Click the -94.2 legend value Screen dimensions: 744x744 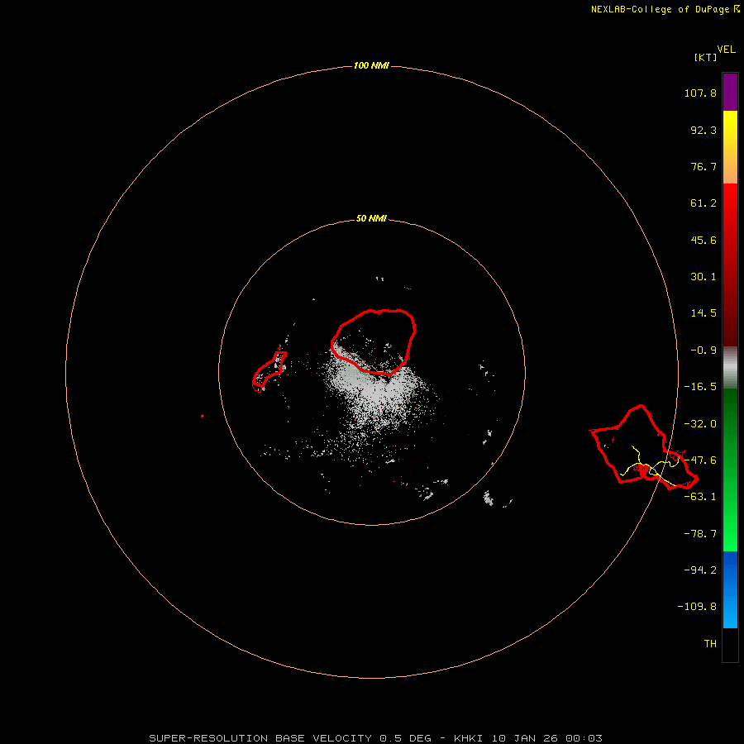(700, 570)
